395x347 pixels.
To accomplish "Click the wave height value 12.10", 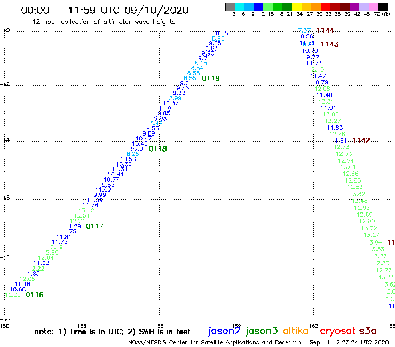I will [316, 69].
